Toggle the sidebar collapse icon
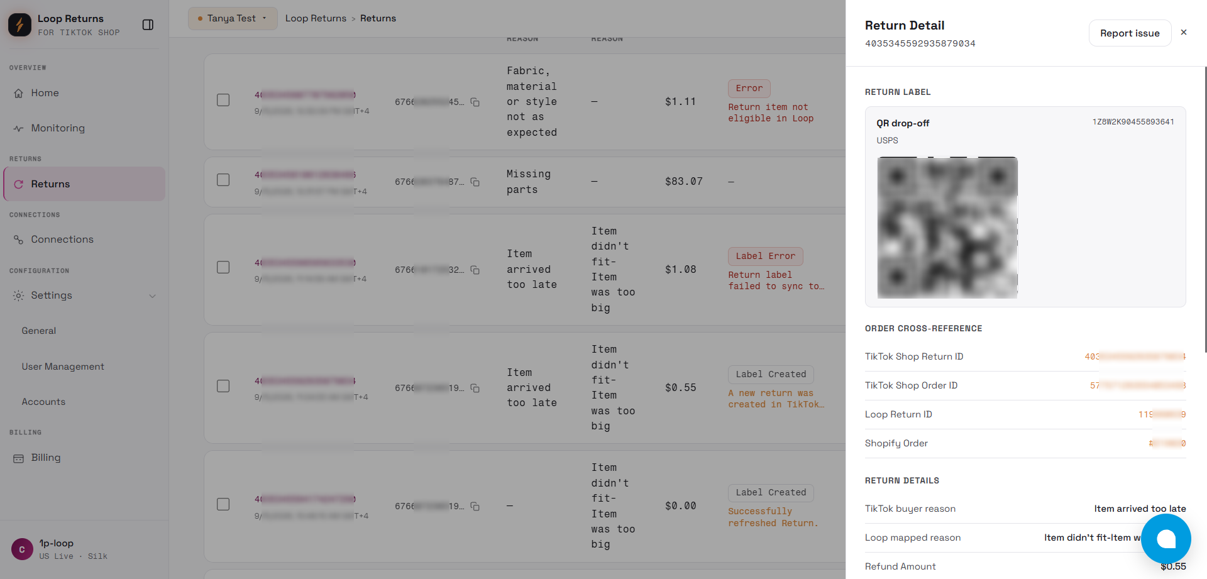Viewport: 1207px width, 579px height. click(148, 25)
